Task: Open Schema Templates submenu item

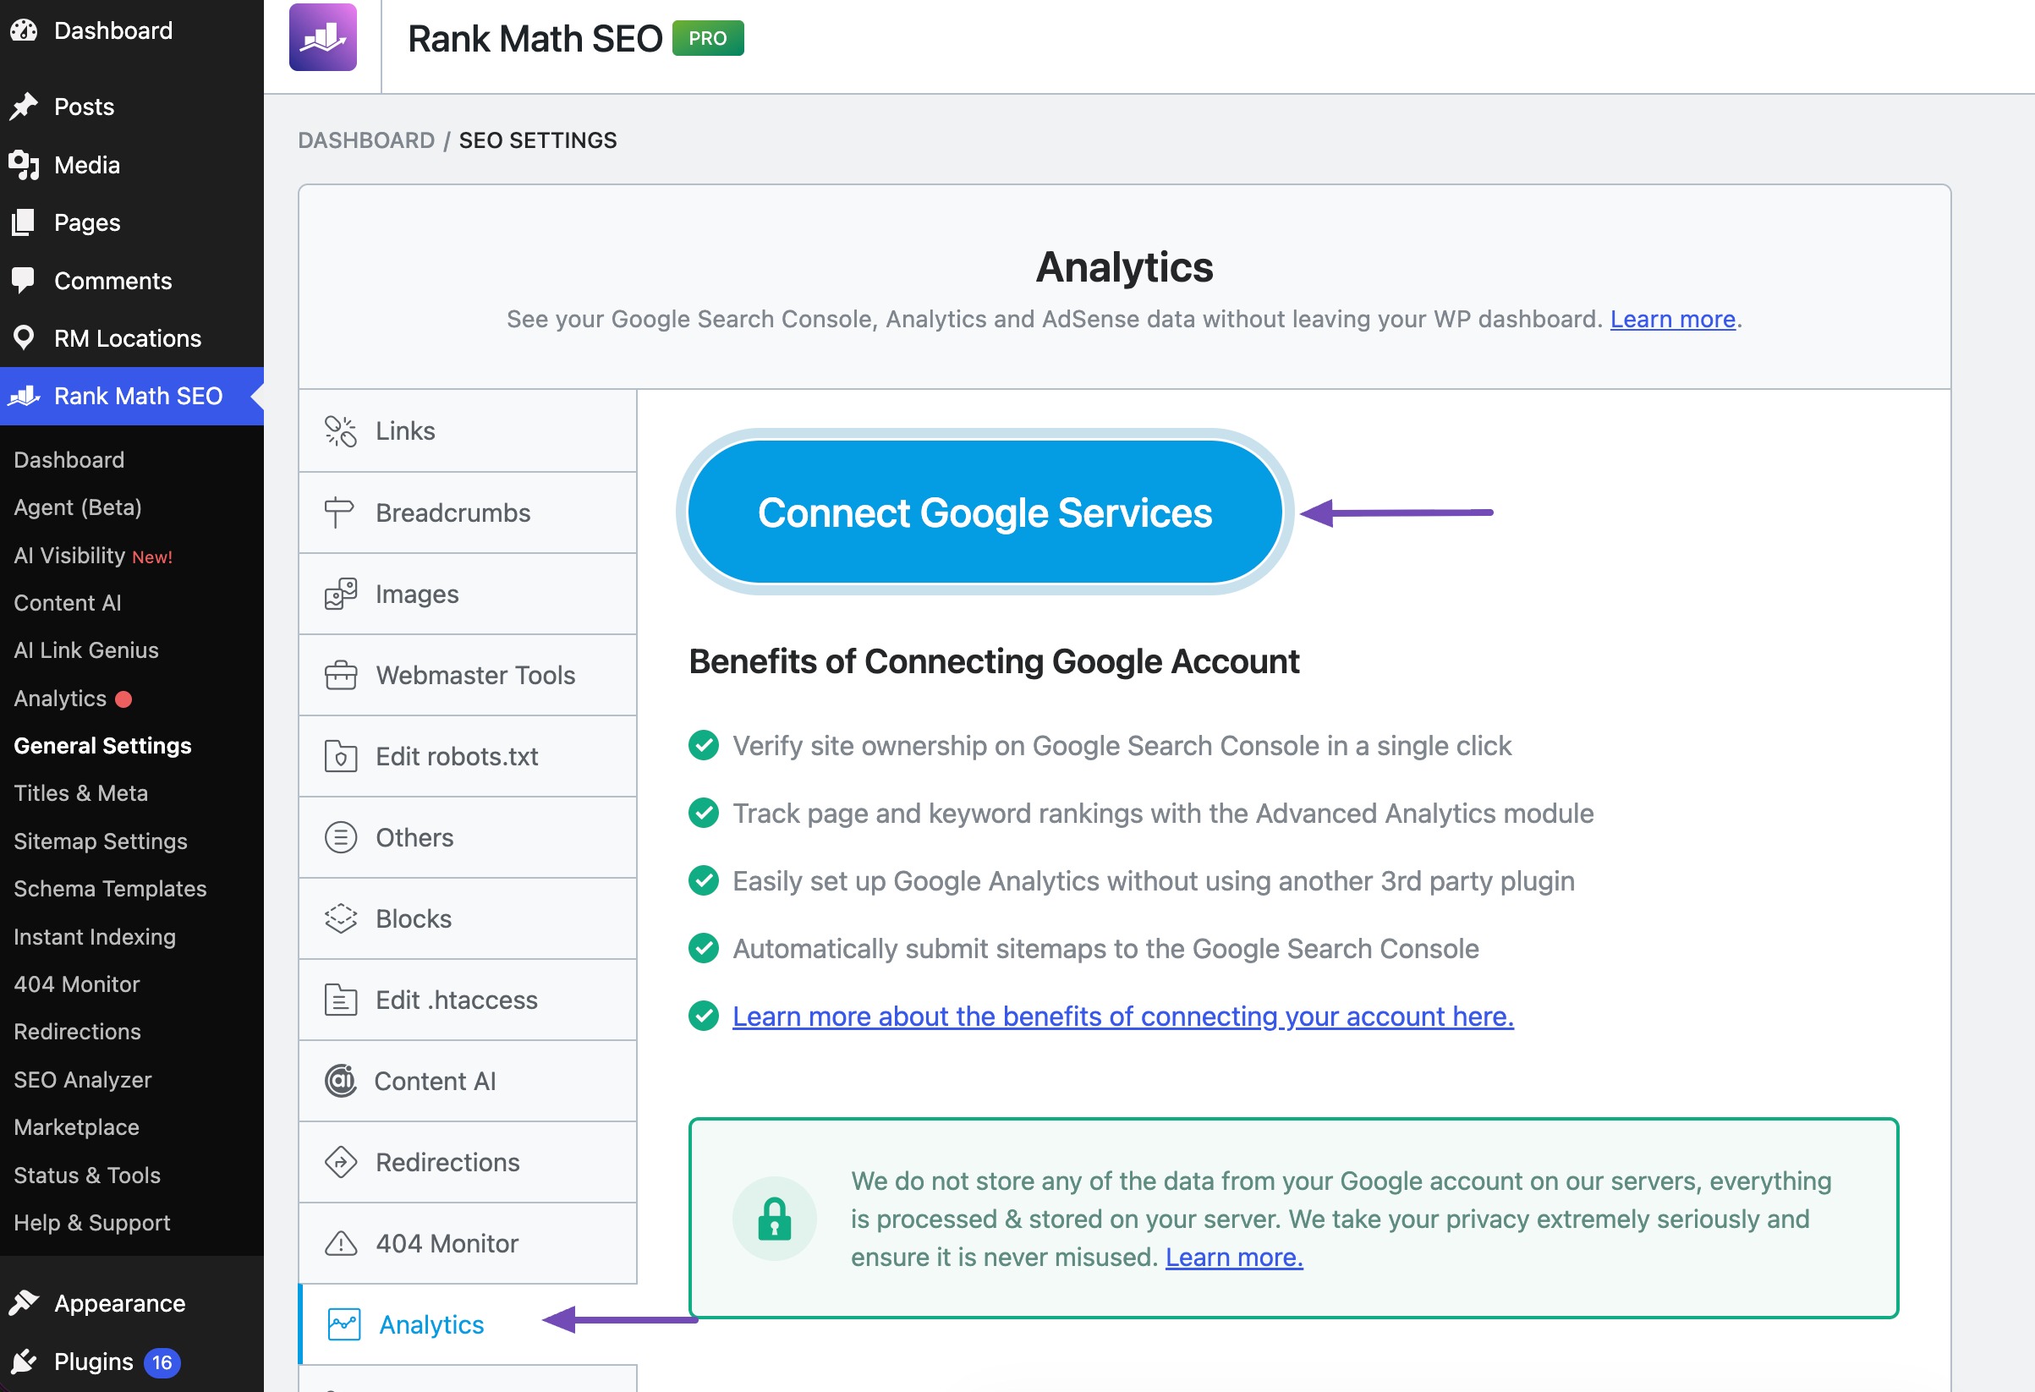Action: pyautogui.click(x=110, y=889)
